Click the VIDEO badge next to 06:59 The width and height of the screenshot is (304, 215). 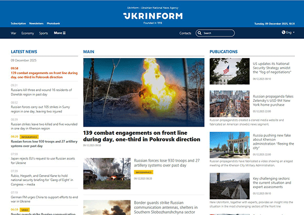(25, 210)
